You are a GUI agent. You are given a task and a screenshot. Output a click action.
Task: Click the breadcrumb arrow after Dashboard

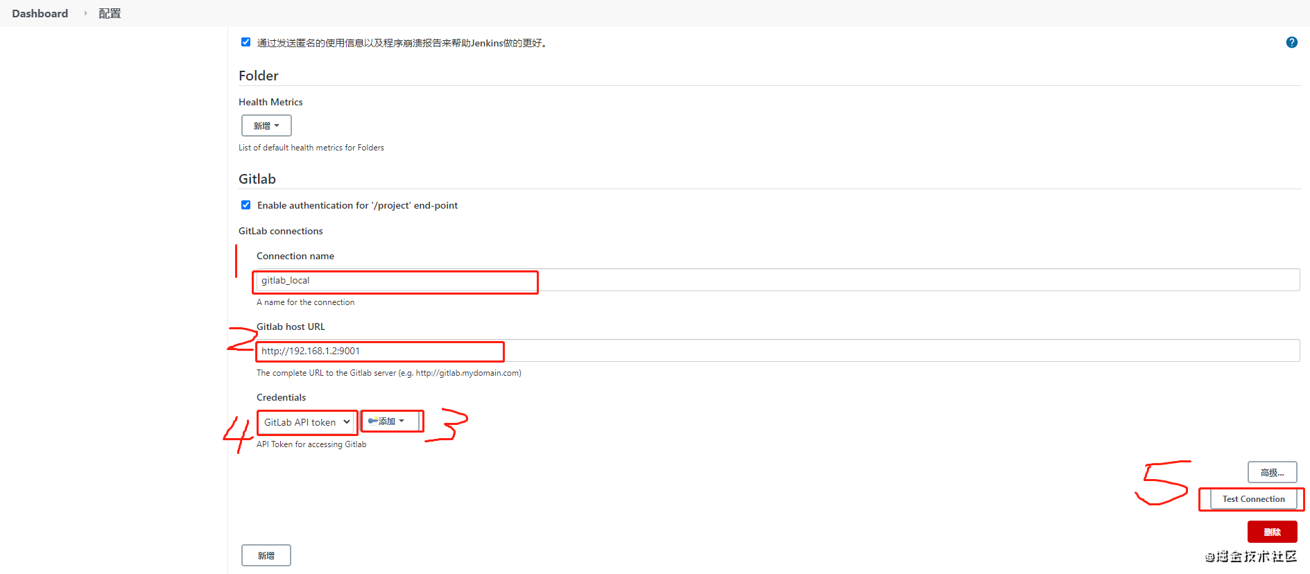85,13
